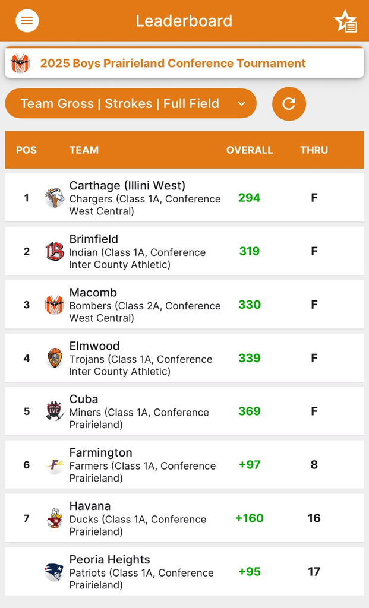This screenshot has height=608, width=369.
Task: Click the Peoria Heights Patriots logo
Action: pyautogui.click(x=54, y=572)
